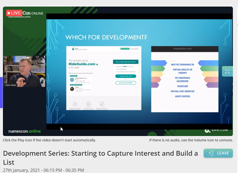
Task: Click the speaker webcam thumbnail of Drew Wash
Action: pos(24,71)
